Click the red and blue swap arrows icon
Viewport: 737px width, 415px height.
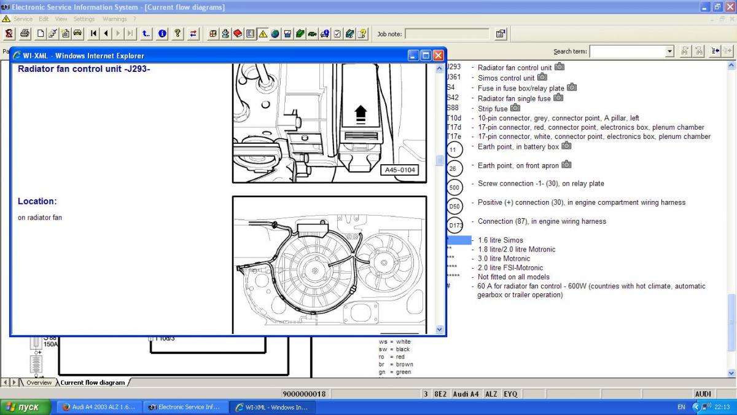tap(193, 34)
